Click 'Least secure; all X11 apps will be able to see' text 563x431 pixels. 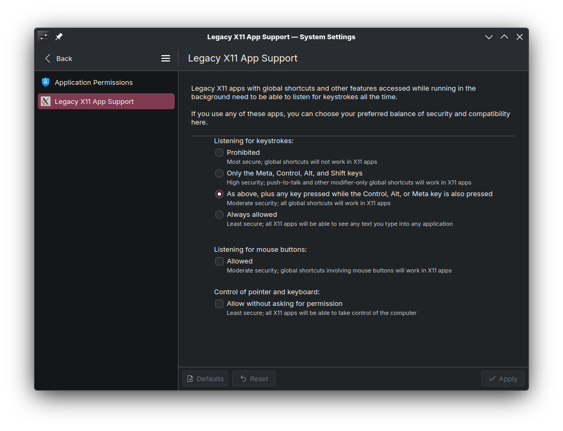(x=340, y=224)
